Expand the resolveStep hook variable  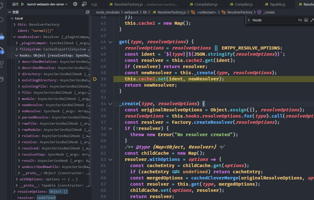19,154
